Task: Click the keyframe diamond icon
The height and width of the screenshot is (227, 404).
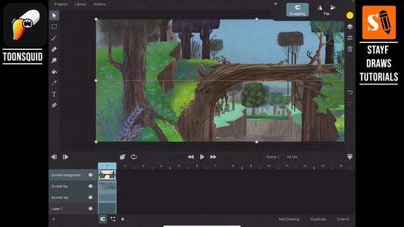Action: 122,219
